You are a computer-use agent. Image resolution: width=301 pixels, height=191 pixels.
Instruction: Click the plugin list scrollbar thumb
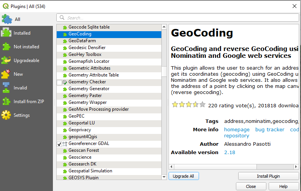(x=164, y=72)
